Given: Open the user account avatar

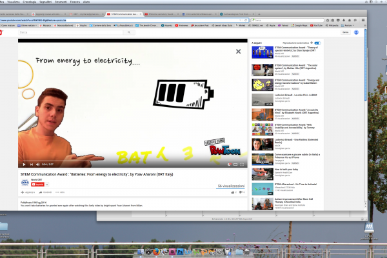Looking at the screenshot, I should (x=356, y=32).
